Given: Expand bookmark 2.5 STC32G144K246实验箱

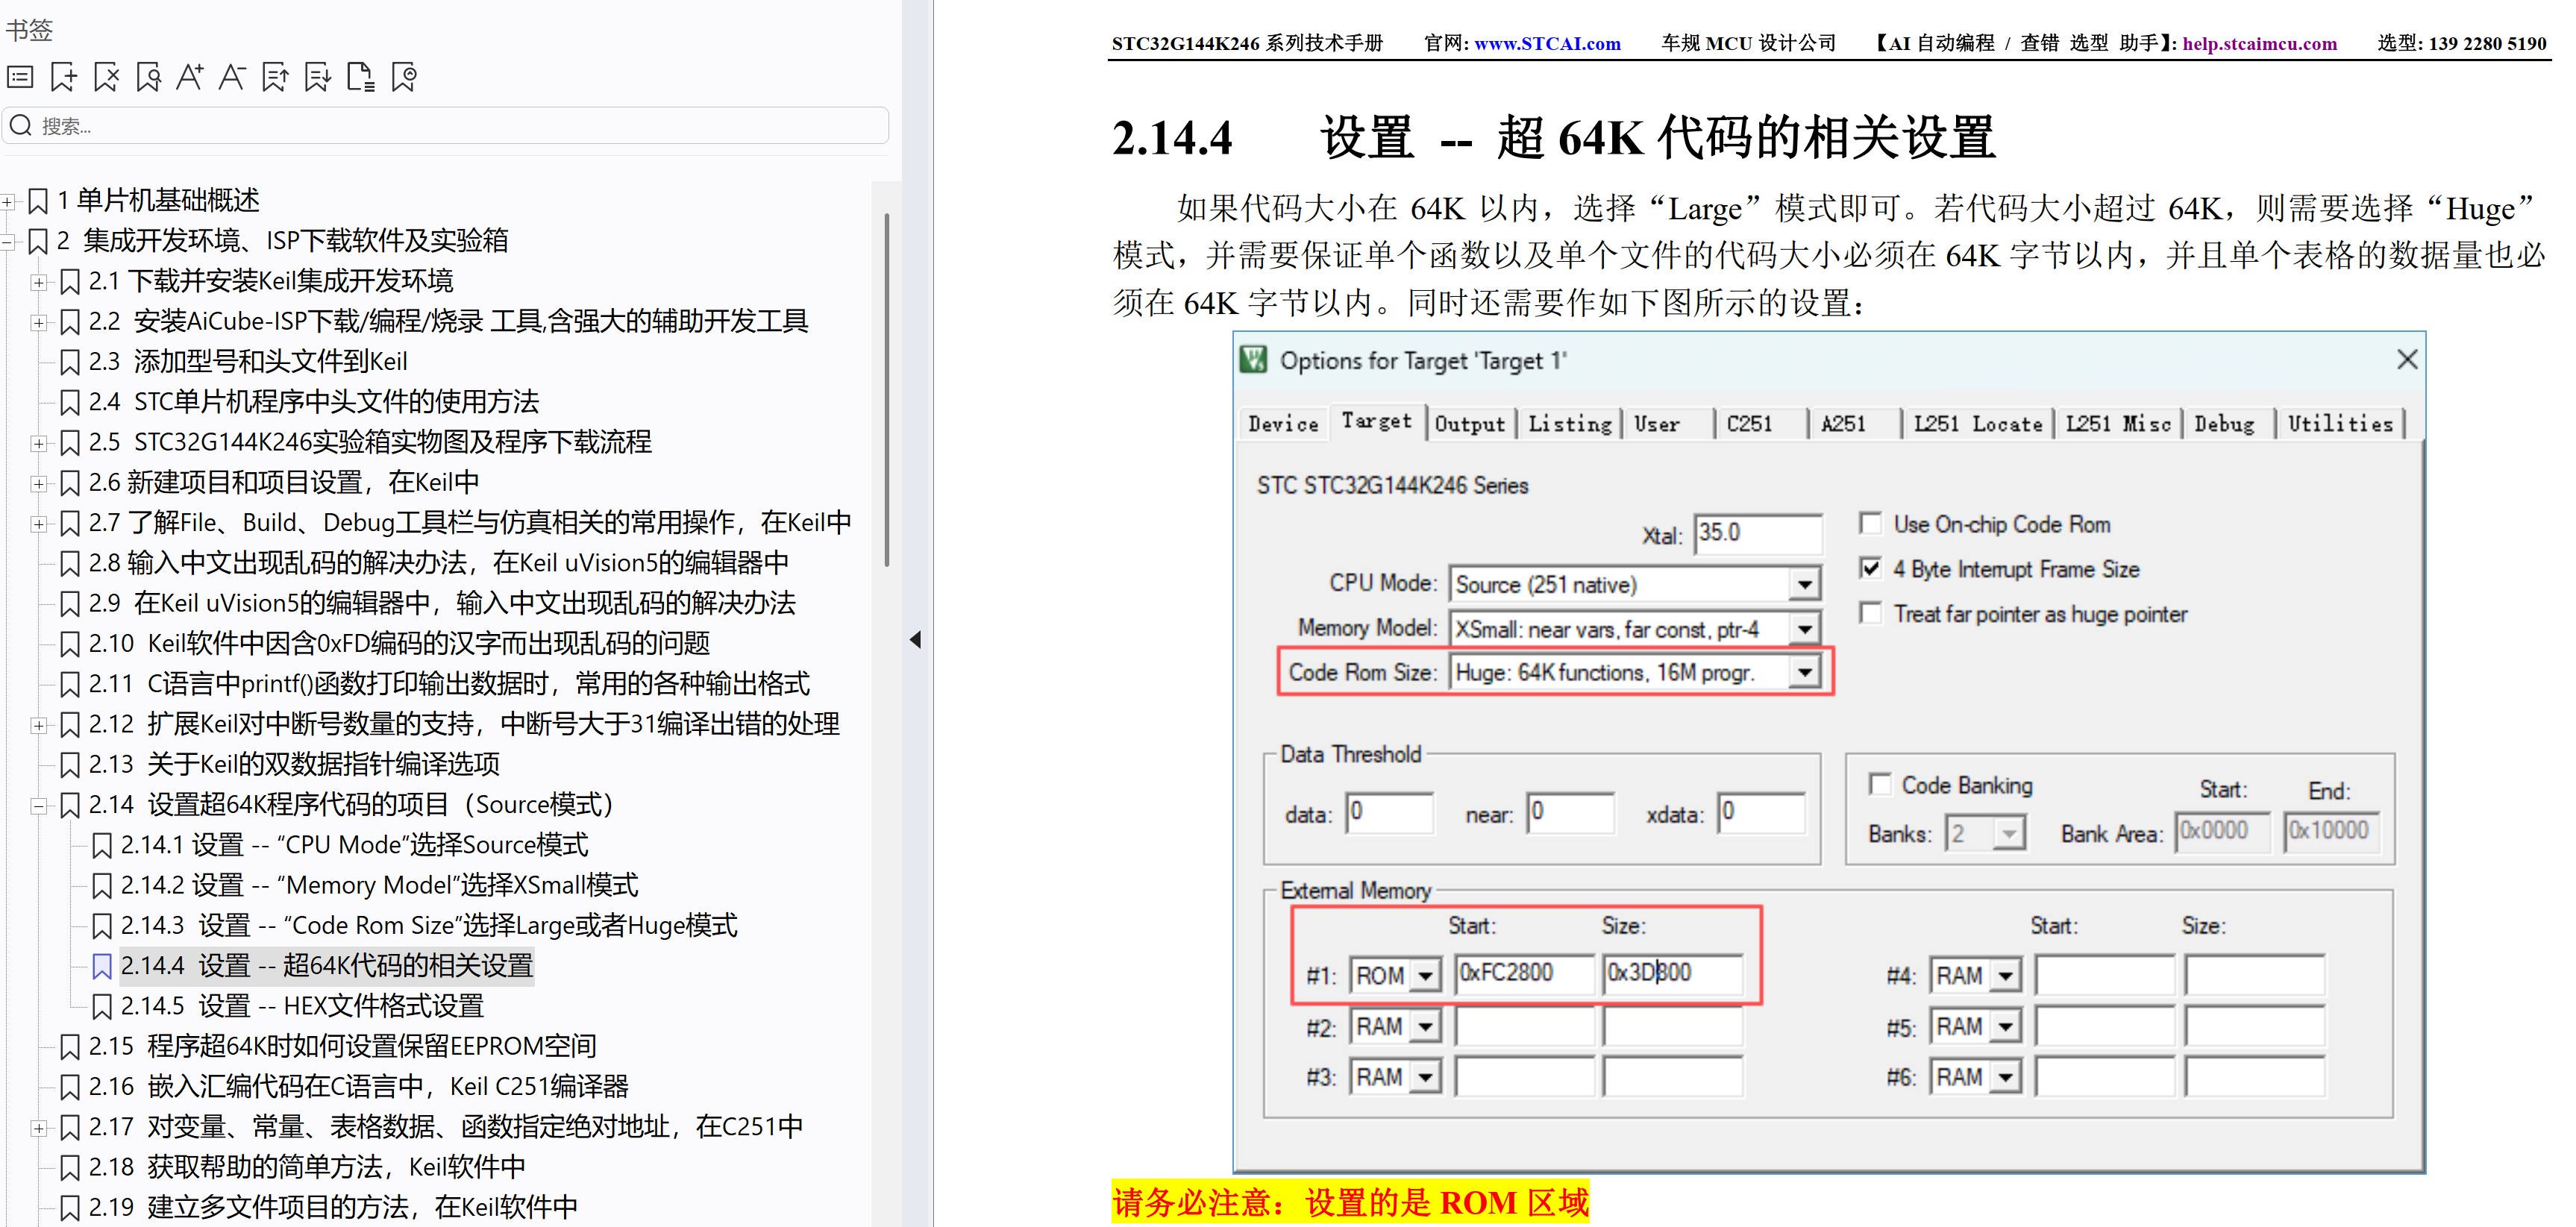Looking at the screenshot, I should (38, 443).
